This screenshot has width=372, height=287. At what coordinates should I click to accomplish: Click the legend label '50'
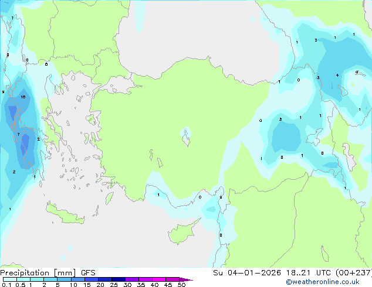181,285
